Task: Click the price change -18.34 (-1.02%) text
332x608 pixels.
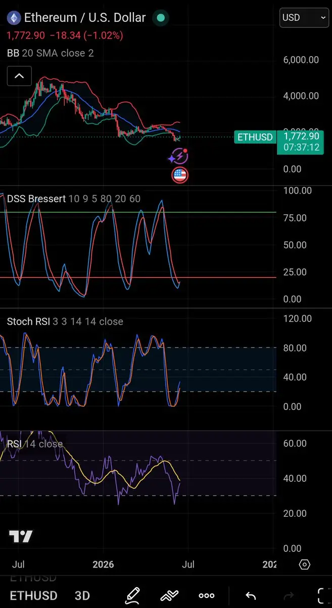Action: click(x=86, y=36)
